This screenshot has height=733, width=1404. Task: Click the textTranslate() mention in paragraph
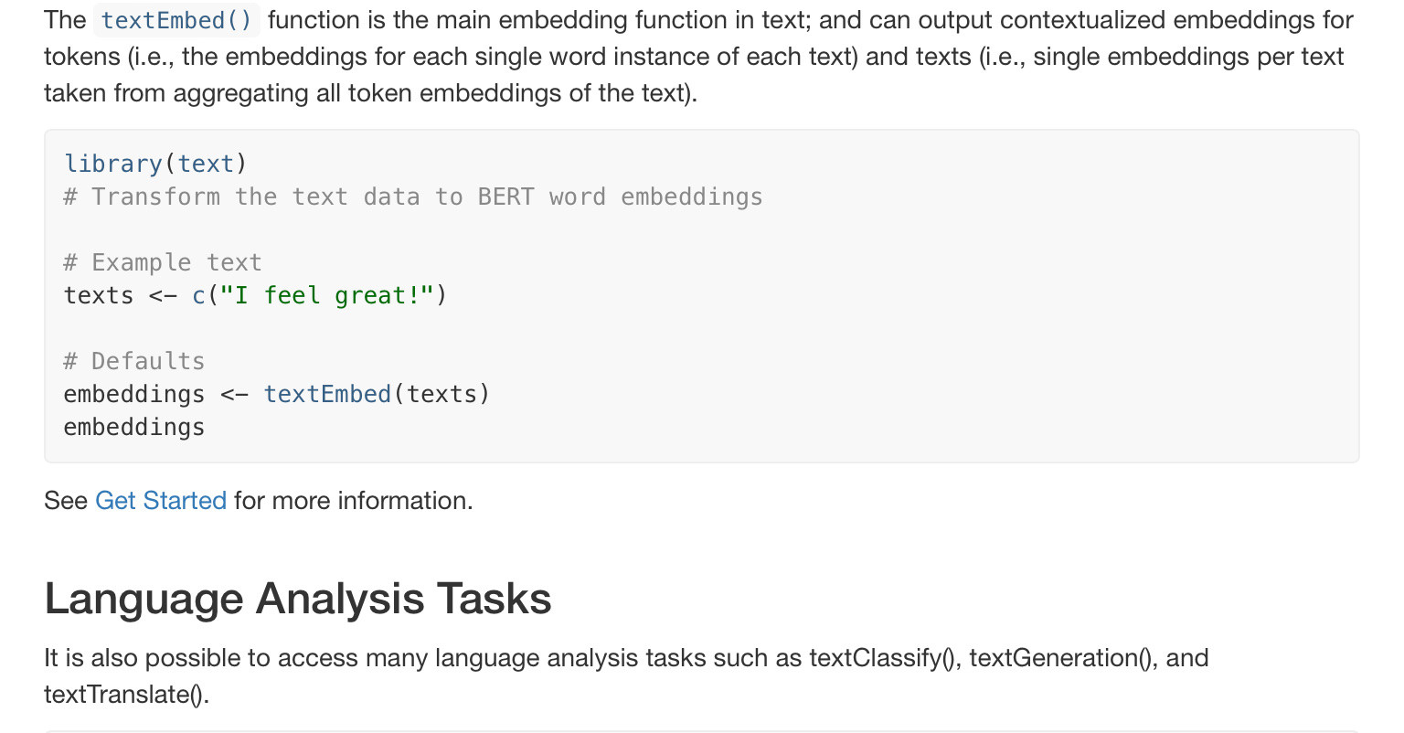tap(126, 695)
